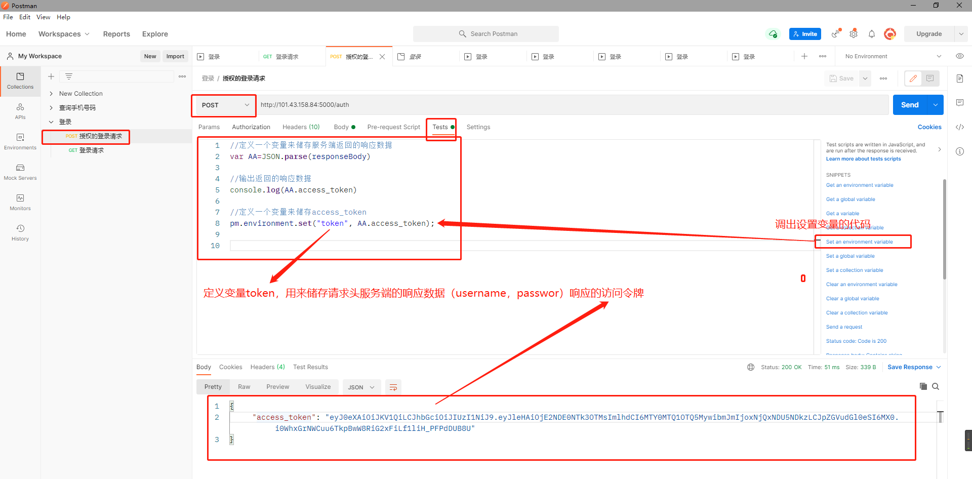The height and width of the screenshot is (479, 972).
Task: Open the View menu
Action: click(x=43, y=17)
